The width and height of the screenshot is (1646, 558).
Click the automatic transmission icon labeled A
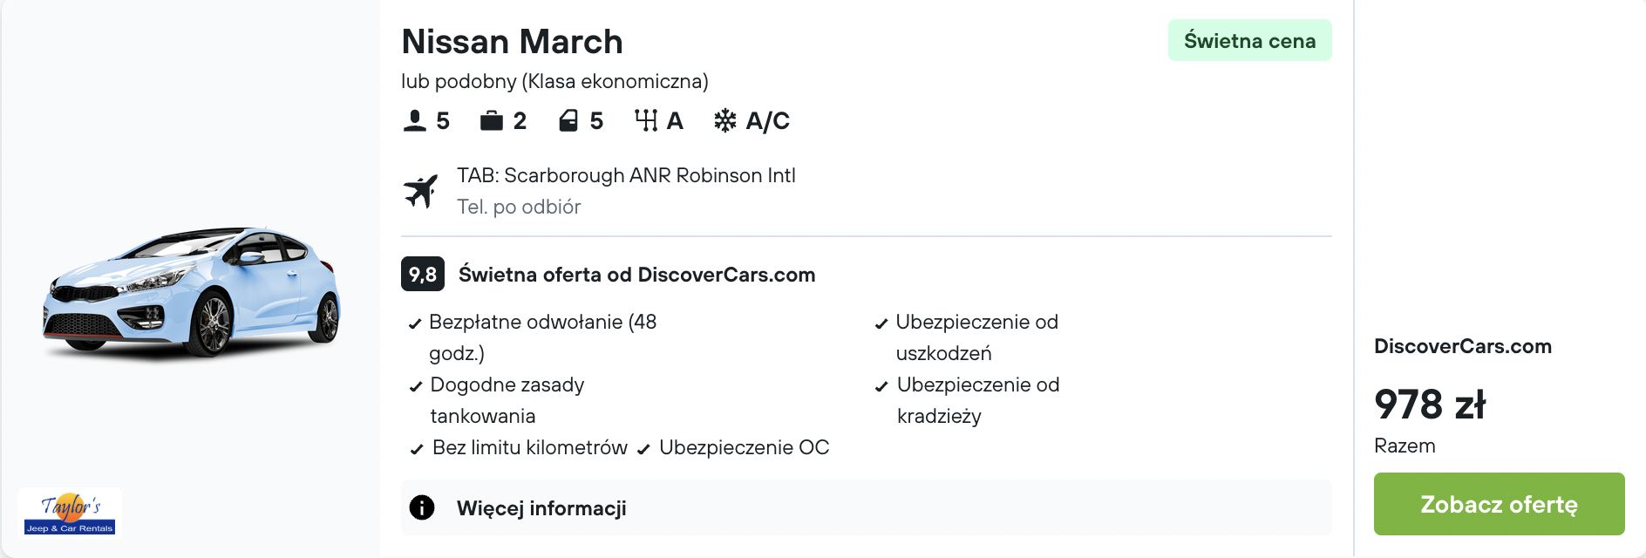point(646,120)
